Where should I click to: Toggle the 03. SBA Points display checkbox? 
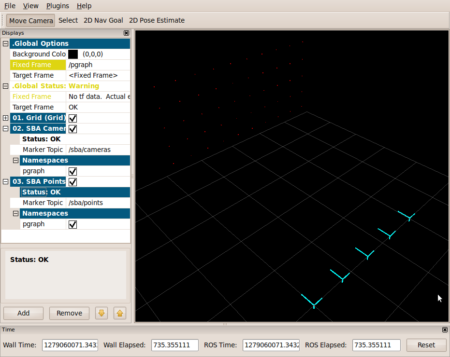(73, 182)
